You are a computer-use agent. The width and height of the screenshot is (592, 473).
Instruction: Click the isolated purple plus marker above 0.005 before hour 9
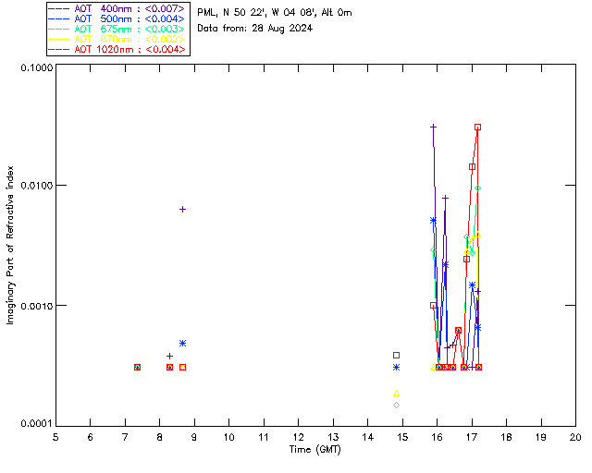182,210
